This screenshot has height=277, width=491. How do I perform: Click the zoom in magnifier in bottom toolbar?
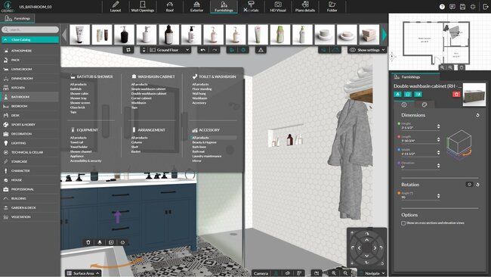coord(334,273)
